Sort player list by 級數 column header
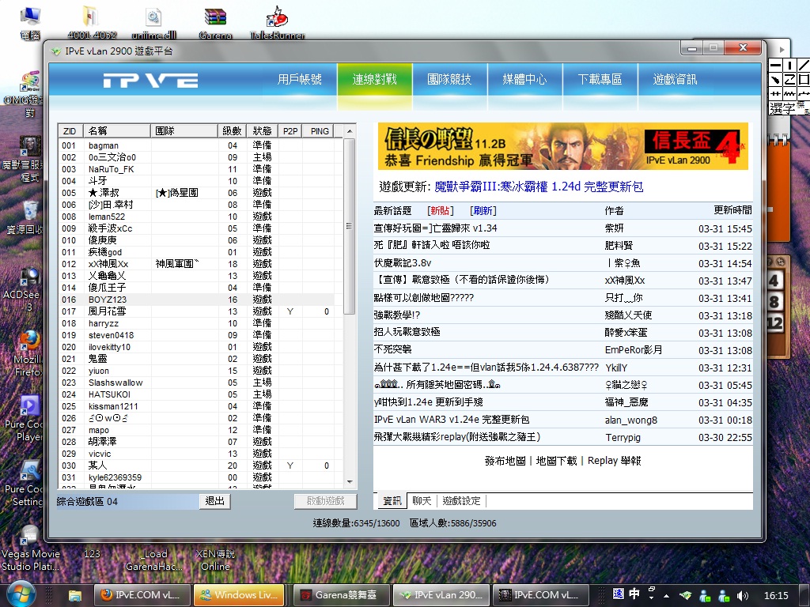 click(232, 130)
